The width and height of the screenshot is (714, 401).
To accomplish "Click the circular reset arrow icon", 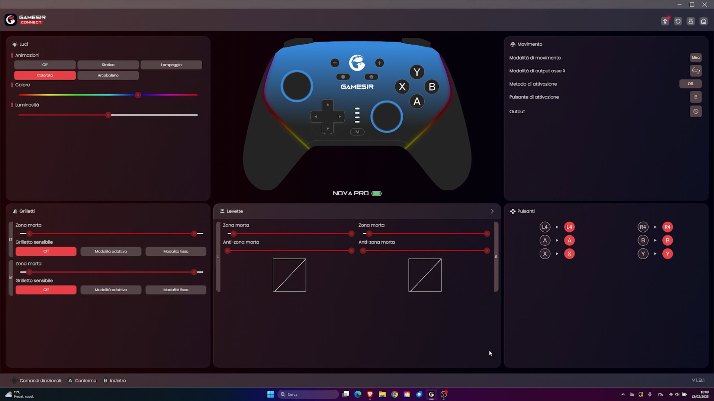I will [x=678, y=21].
